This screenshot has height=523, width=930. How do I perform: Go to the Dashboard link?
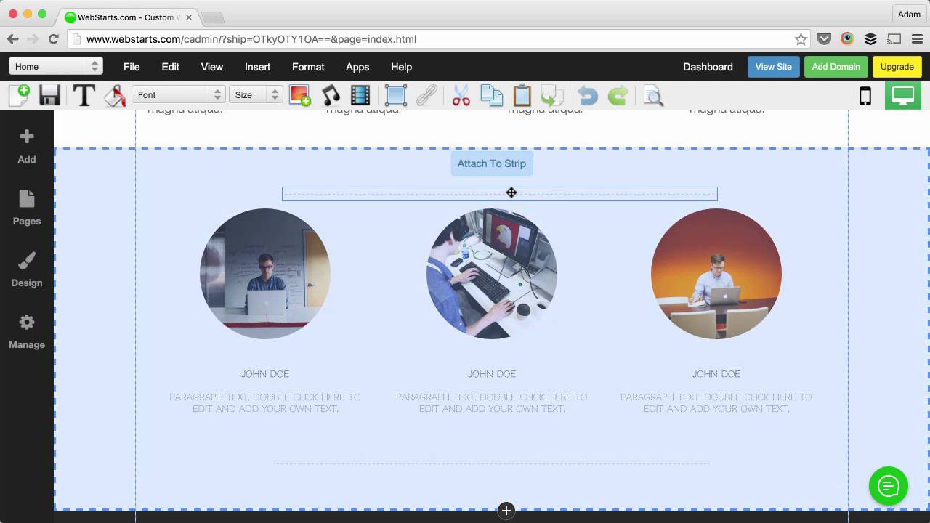pos(708,67)
